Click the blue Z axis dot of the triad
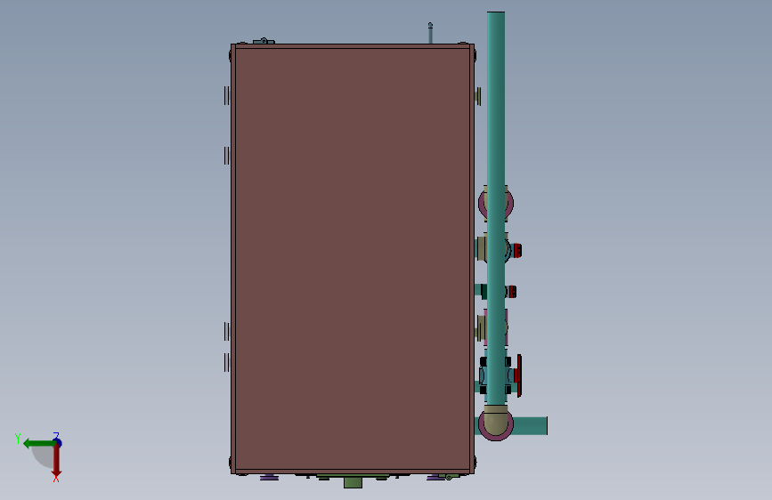Viewport: 772px width, 500px height. click(x=58, y=442)
